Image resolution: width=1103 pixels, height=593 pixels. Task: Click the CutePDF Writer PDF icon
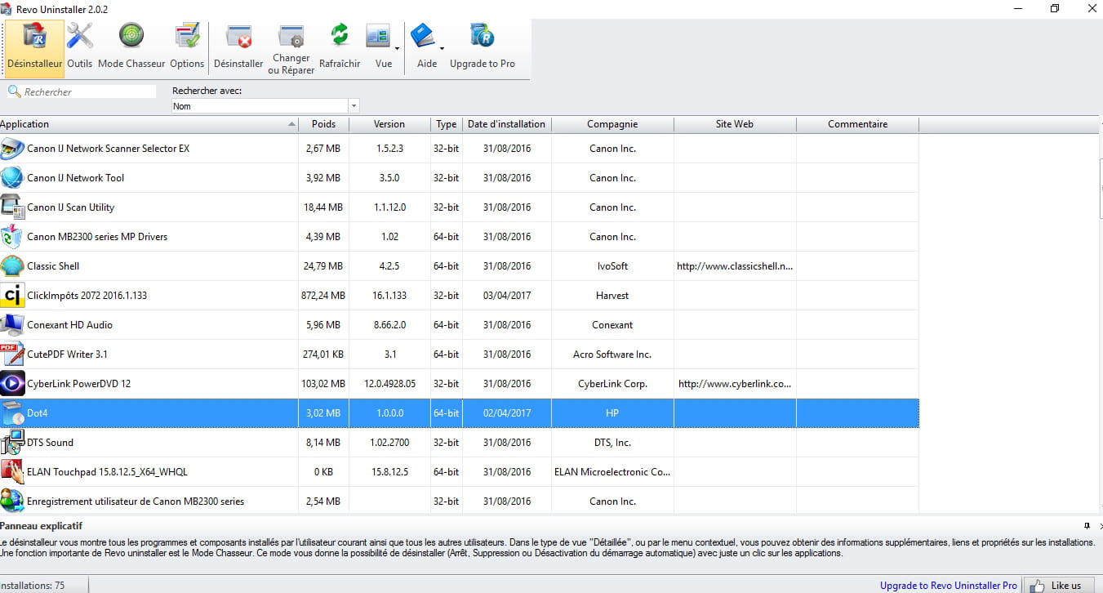tap(12, 354)
